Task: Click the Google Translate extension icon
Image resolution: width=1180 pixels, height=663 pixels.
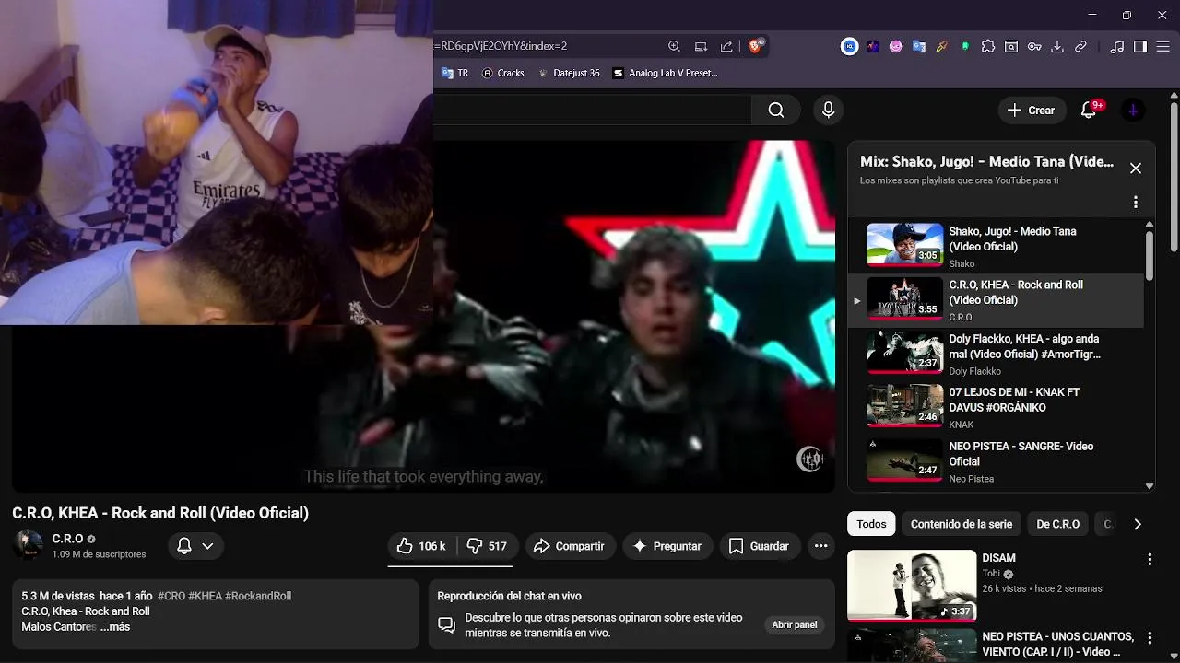Action: [x=918, y=46]
